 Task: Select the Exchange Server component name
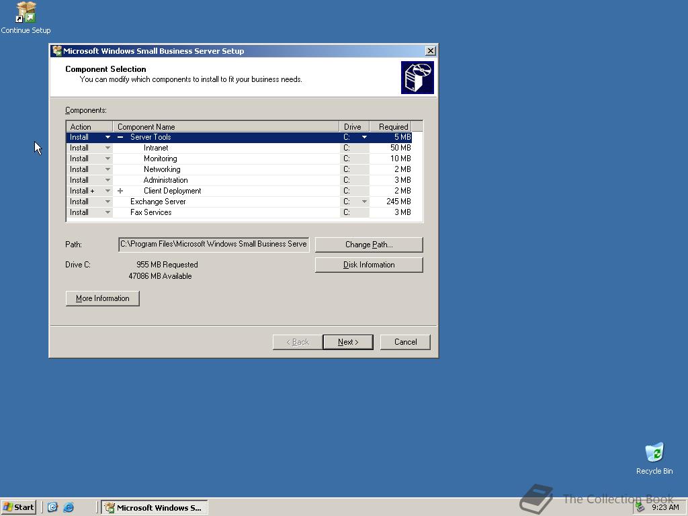pyautogui.click(x=158, y=202)
